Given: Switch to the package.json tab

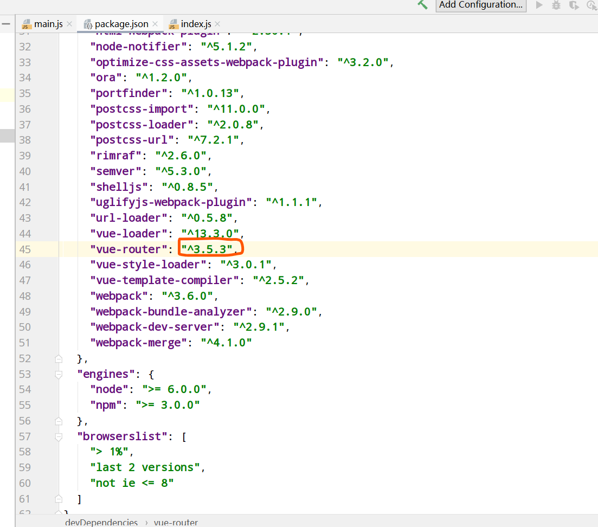Looking at the screenshot, I should click(x=121, y=24).
